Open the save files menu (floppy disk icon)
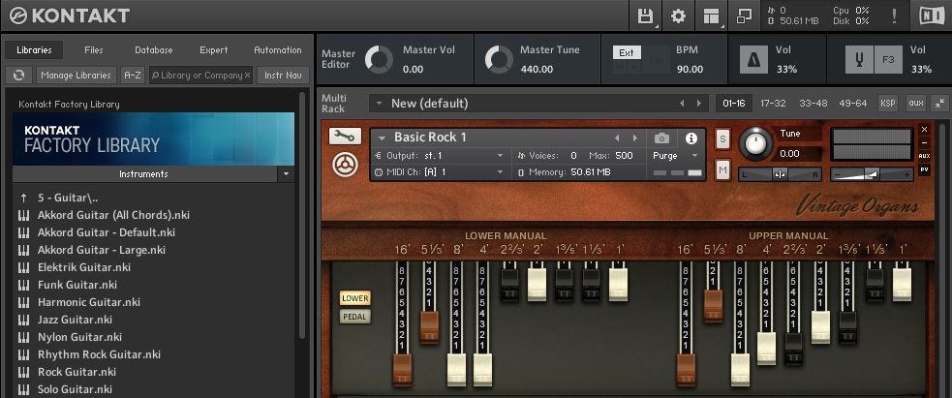 645,15
